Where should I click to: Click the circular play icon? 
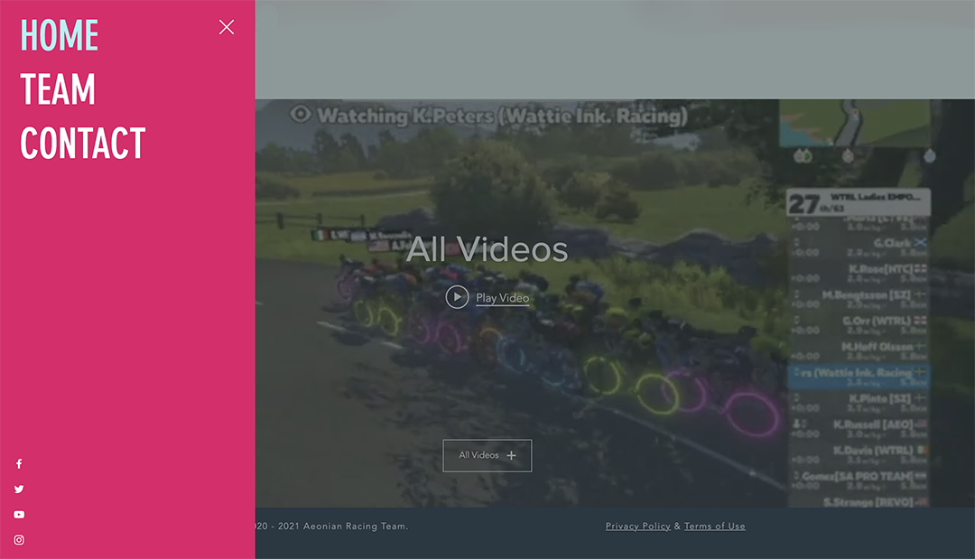[457, 297]
